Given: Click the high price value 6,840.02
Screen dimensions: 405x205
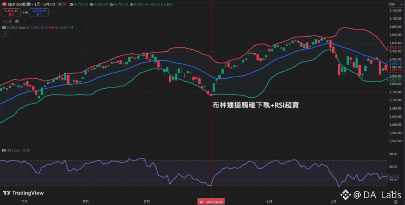Looking at the screenshot, I should click(x=101, y=4).
